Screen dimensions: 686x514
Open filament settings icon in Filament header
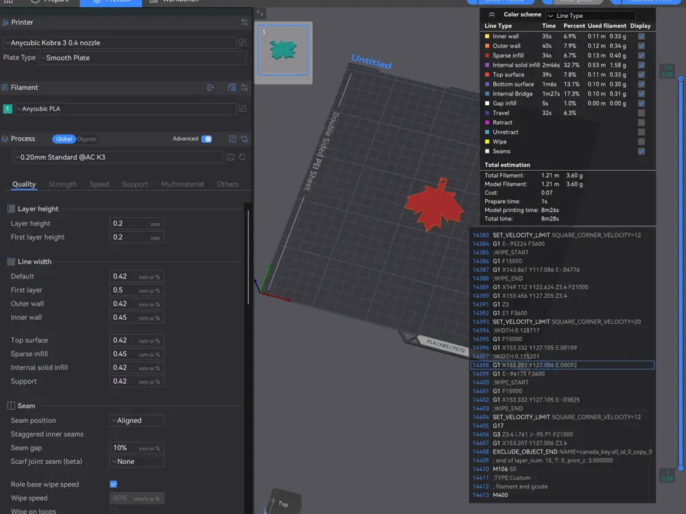coord(244,88)
